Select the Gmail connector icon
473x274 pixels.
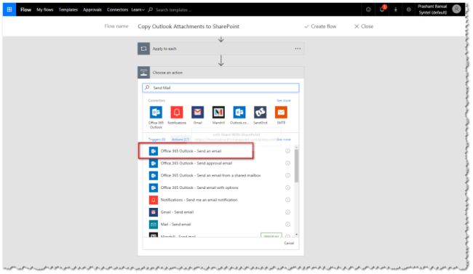click(x=198, y=113)
